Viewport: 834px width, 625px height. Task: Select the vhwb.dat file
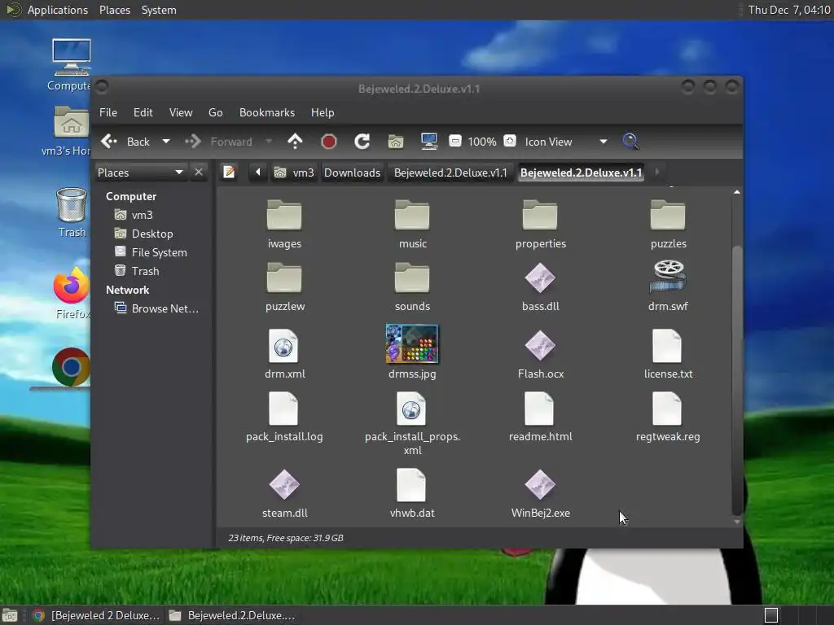click(412, 494)
